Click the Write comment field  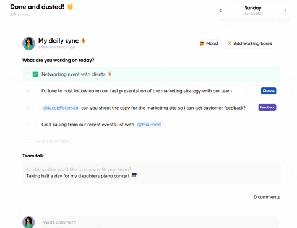tap(160, 222)
